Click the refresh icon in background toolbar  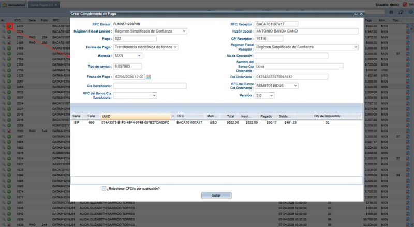coord(401,12)
